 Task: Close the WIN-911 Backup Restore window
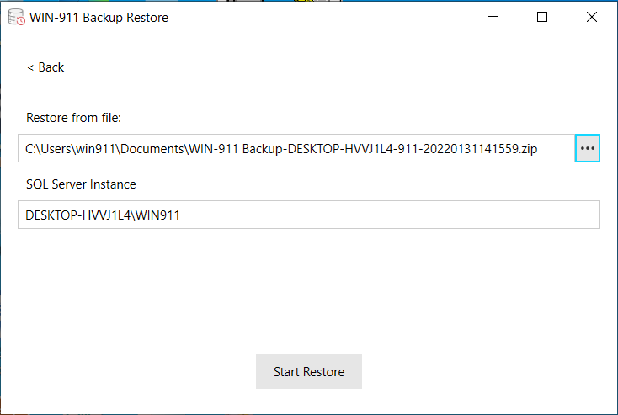click(x=592, y=17)
